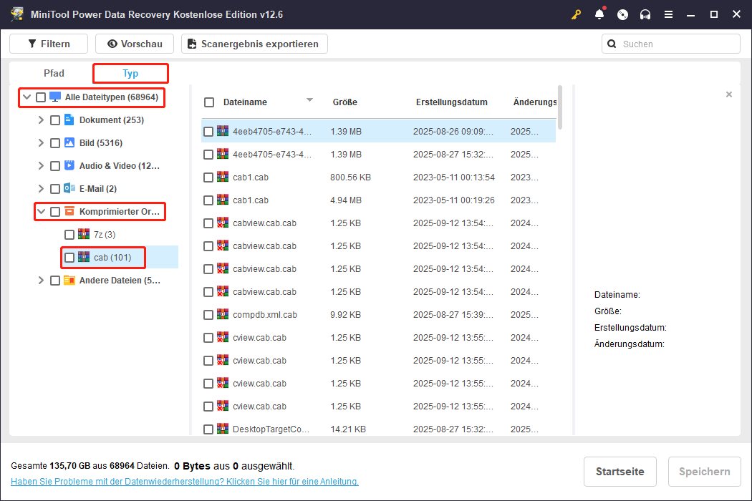Image resolution: width=752 pixels, height=501 pixels.
Task: Check the cab (101) checkbox
Action: 69,258
